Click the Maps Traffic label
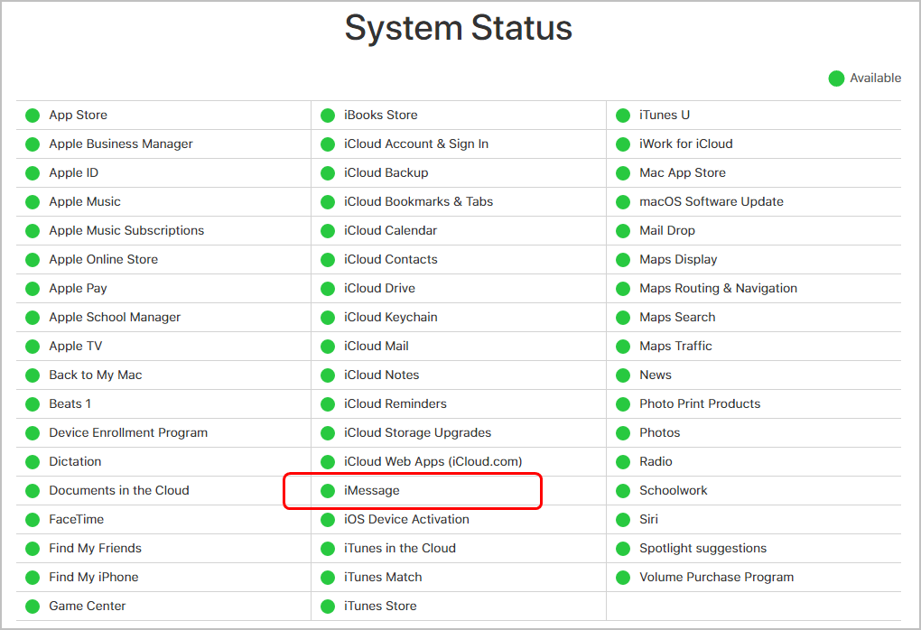The height and width of the screenshot is (630, 921). (x=675, y=346)
